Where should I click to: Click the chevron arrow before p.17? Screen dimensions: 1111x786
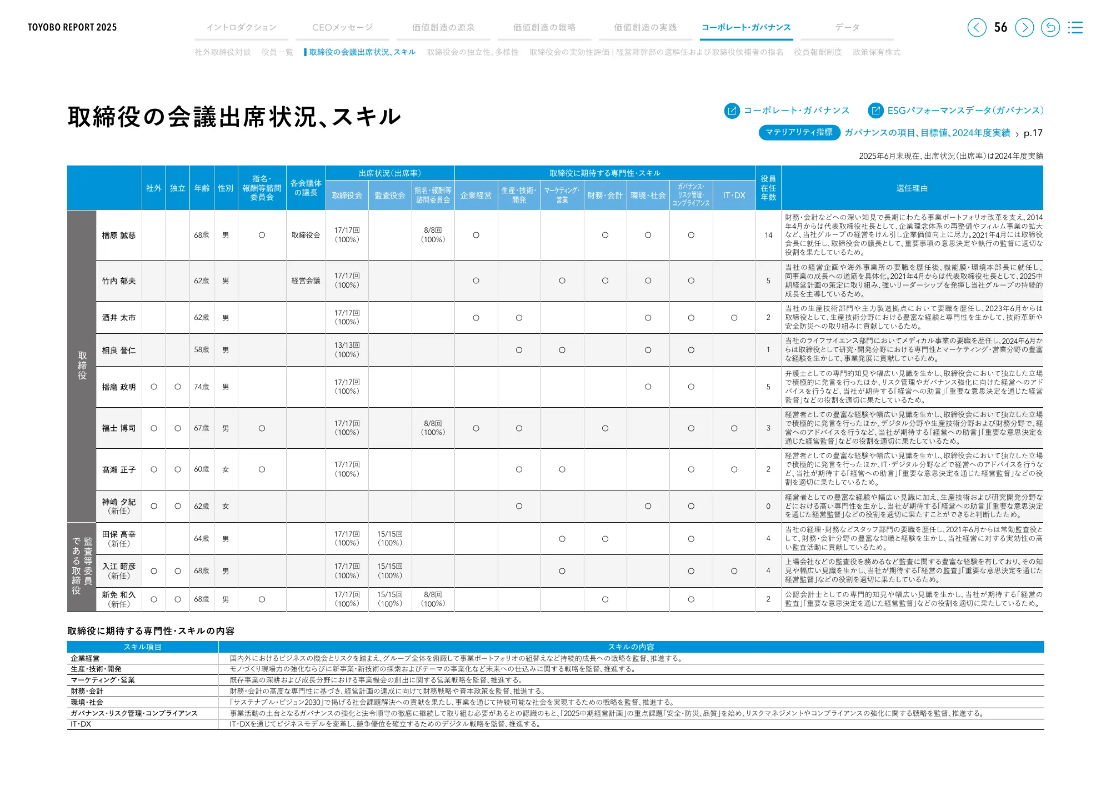click(x=1017, y=134)
